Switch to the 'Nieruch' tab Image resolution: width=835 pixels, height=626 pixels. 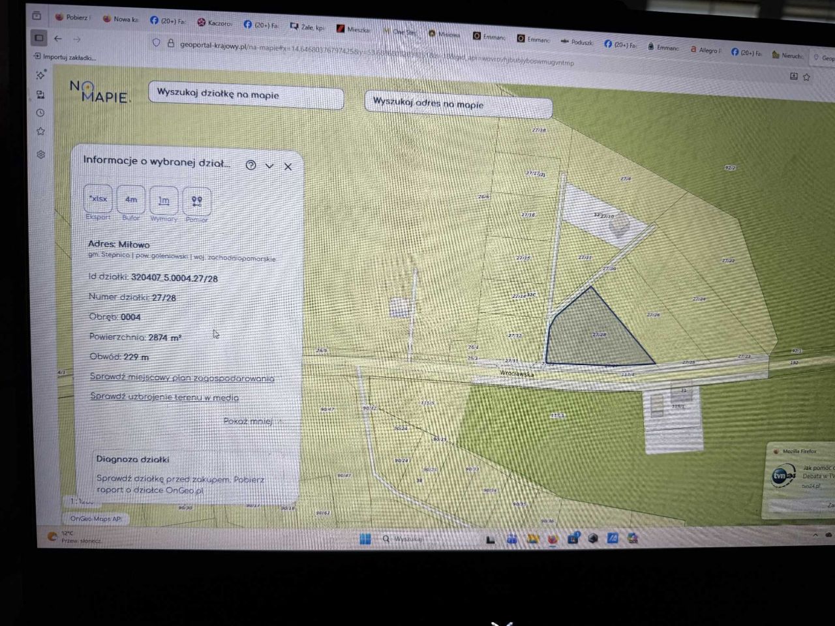click(788, 55)
